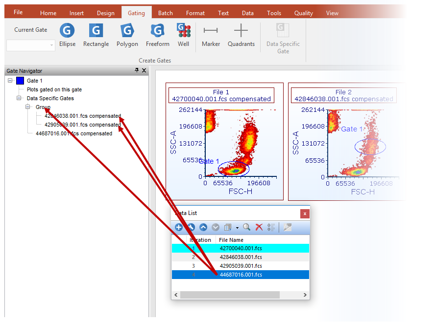This screenshot has height=322, width=435.
Task: Click the magnifying glass icon in Data List
Action: [247, 227]
